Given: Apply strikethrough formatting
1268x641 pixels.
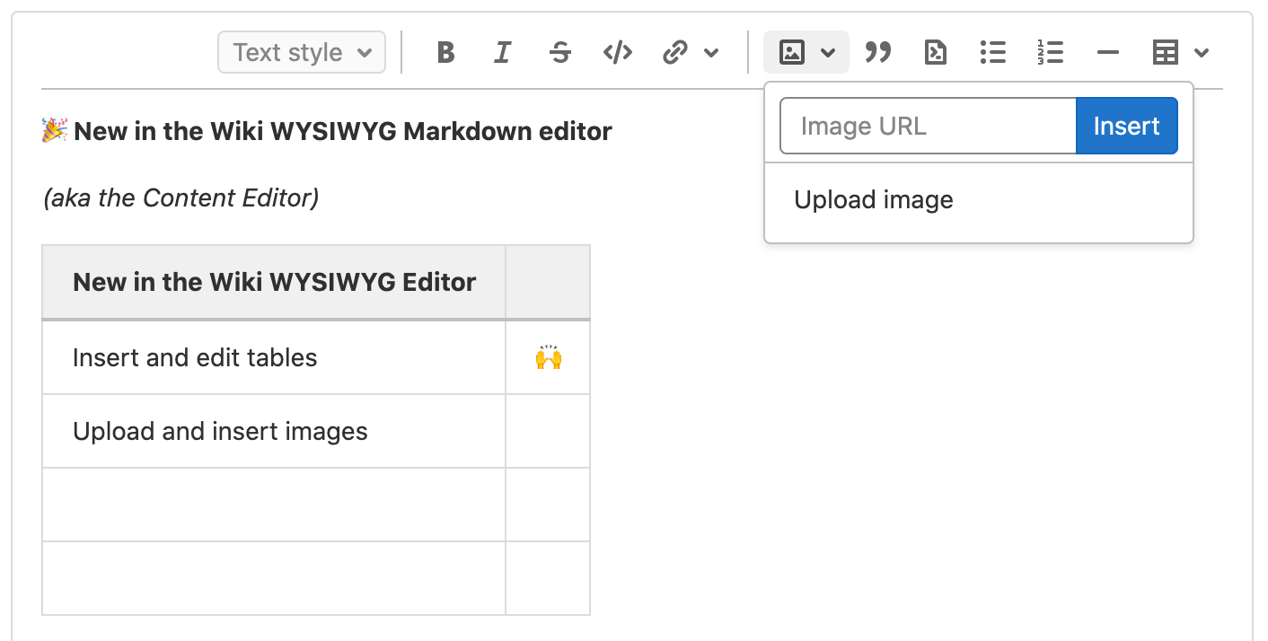Looking at the screenshot, I should (559, 52).
